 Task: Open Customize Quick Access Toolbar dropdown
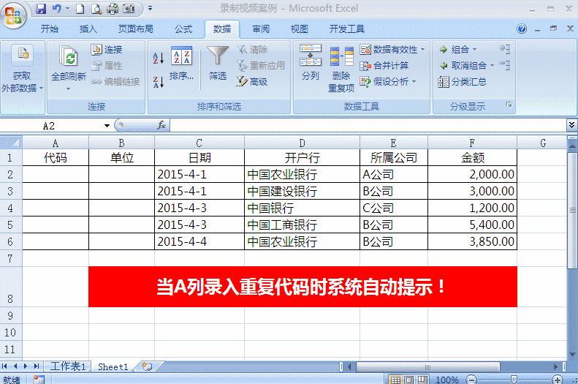(150, 8)
